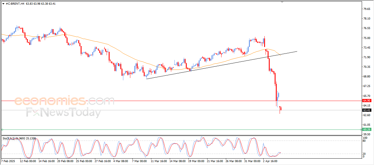Screen dimensions: 374x165
Task: Click the 2 Apr 16:00 time label
Action: point(270,161)
